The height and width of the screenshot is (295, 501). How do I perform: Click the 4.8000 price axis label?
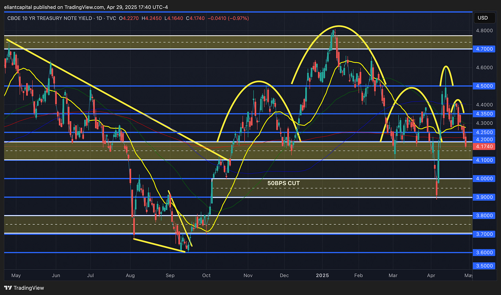pyautogui.click(x=485, y=30)
